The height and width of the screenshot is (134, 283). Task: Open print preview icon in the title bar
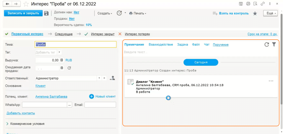pos(255,4)
